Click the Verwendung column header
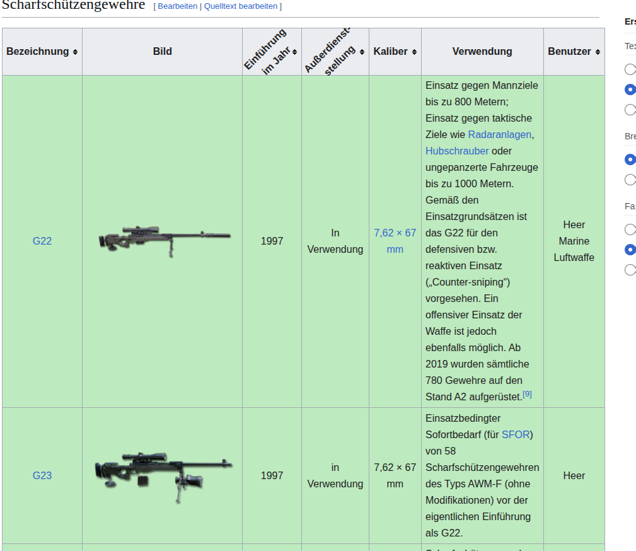 [x=482, y=52]
